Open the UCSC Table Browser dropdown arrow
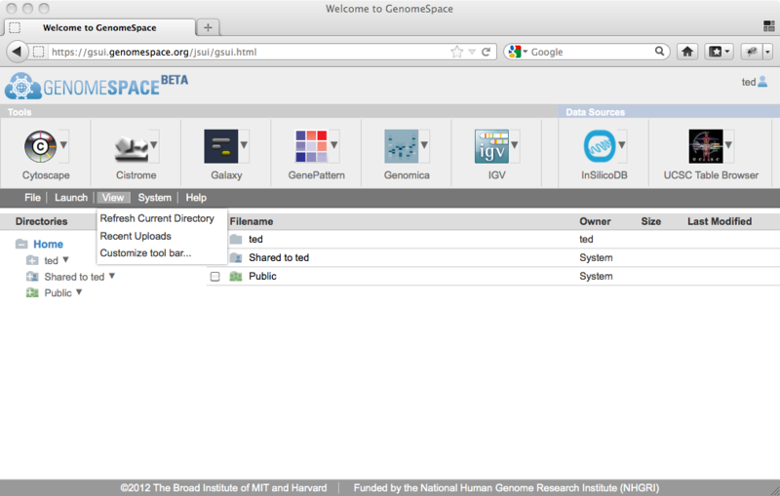 point(728,145)
